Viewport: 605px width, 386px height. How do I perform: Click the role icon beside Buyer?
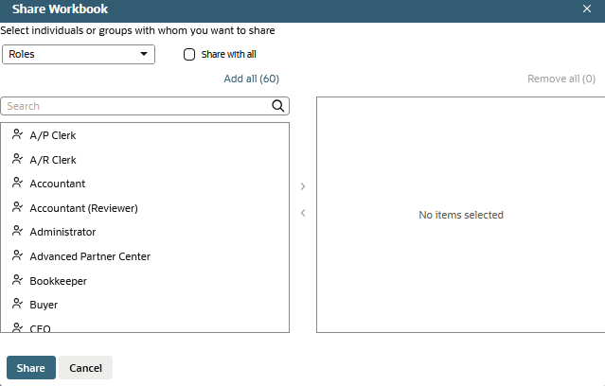coord(17,304)
